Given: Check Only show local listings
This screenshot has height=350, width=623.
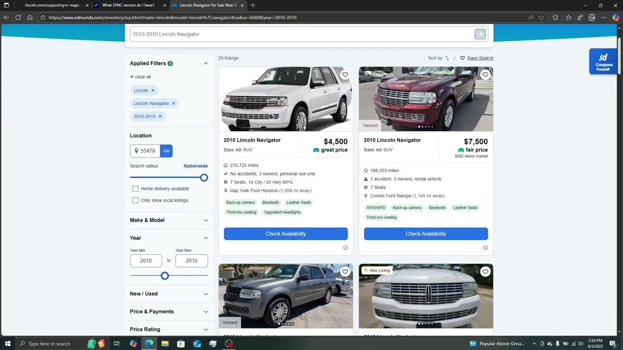Looking at the screenshot, I should coord(135,200).
